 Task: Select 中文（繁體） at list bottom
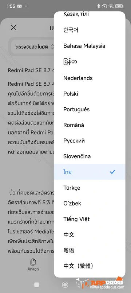point(90,266)
